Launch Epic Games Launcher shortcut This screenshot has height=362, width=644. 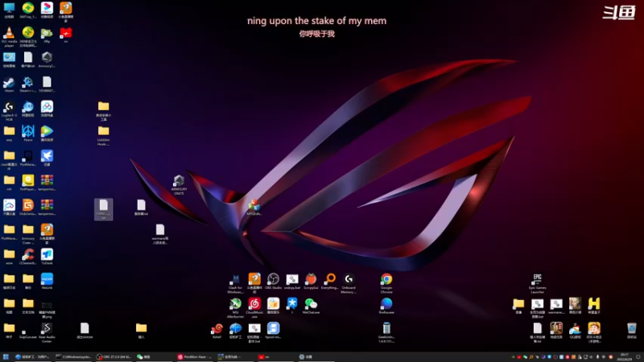[537, 283]
